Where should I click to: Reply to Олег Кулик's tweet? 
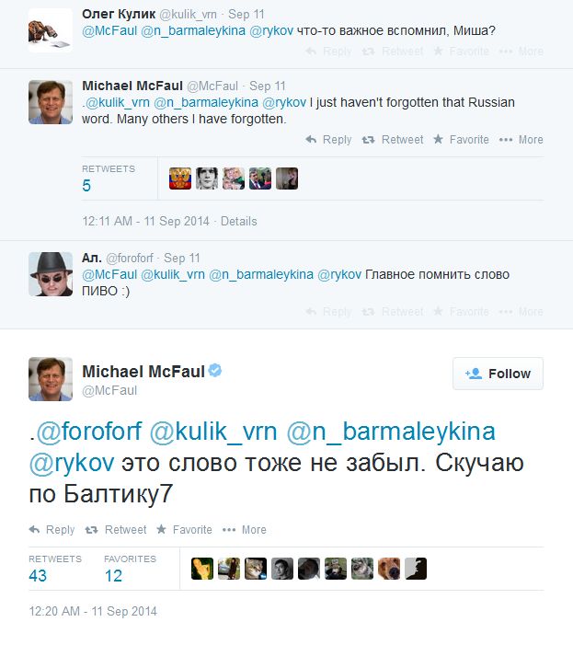tap(328, 52)
